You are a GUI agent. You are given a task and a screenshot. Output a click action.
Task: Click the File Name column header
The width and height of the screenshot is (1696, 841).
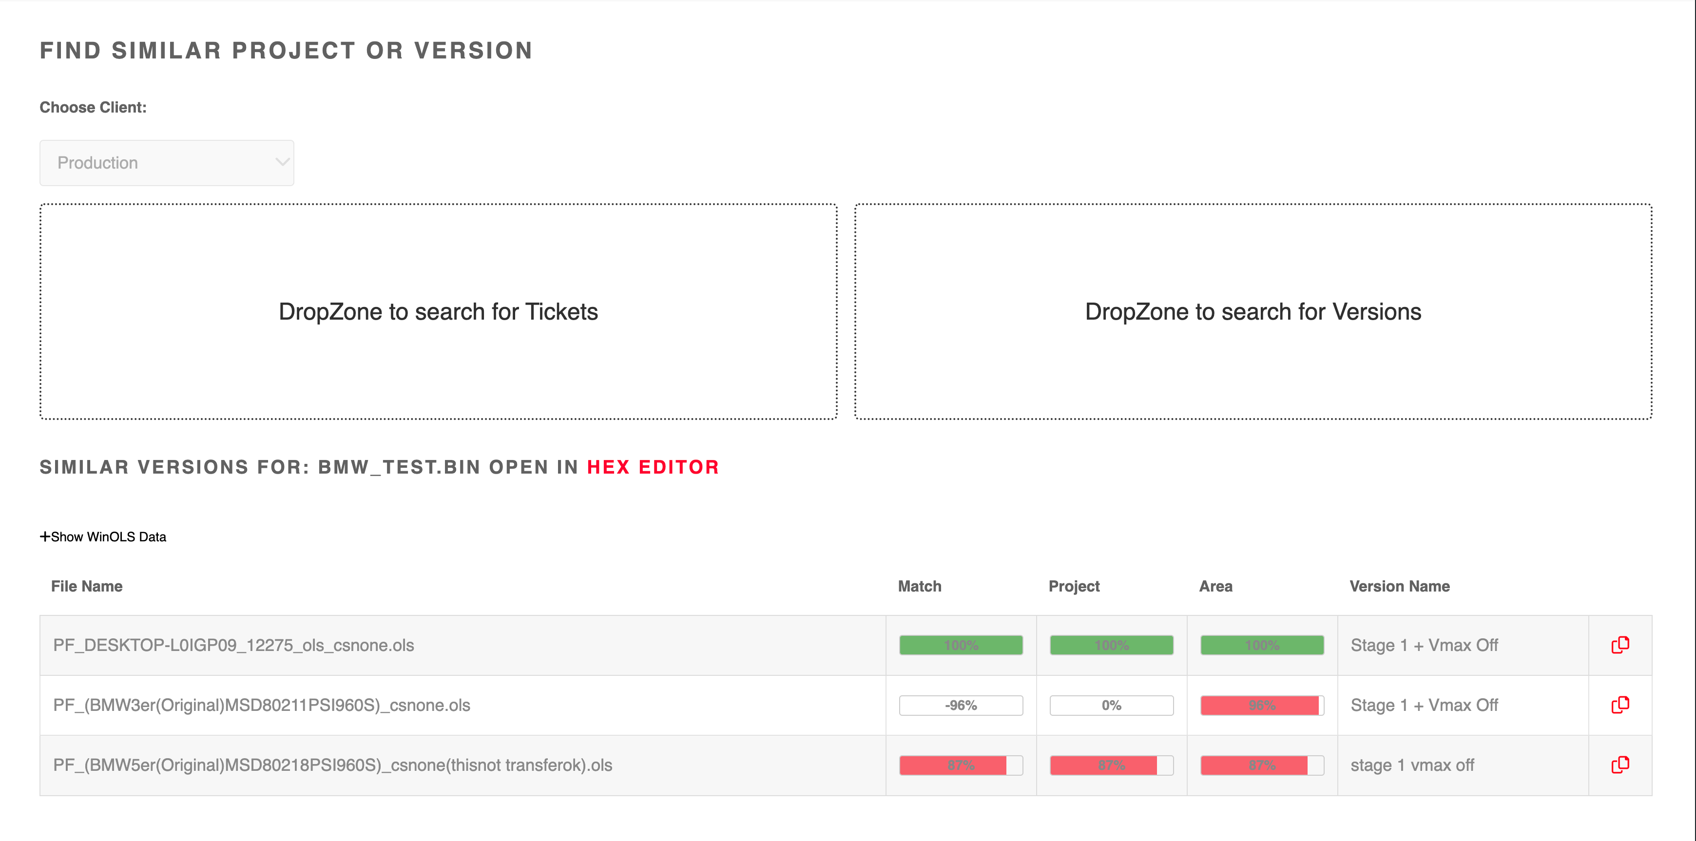point(86,586)
